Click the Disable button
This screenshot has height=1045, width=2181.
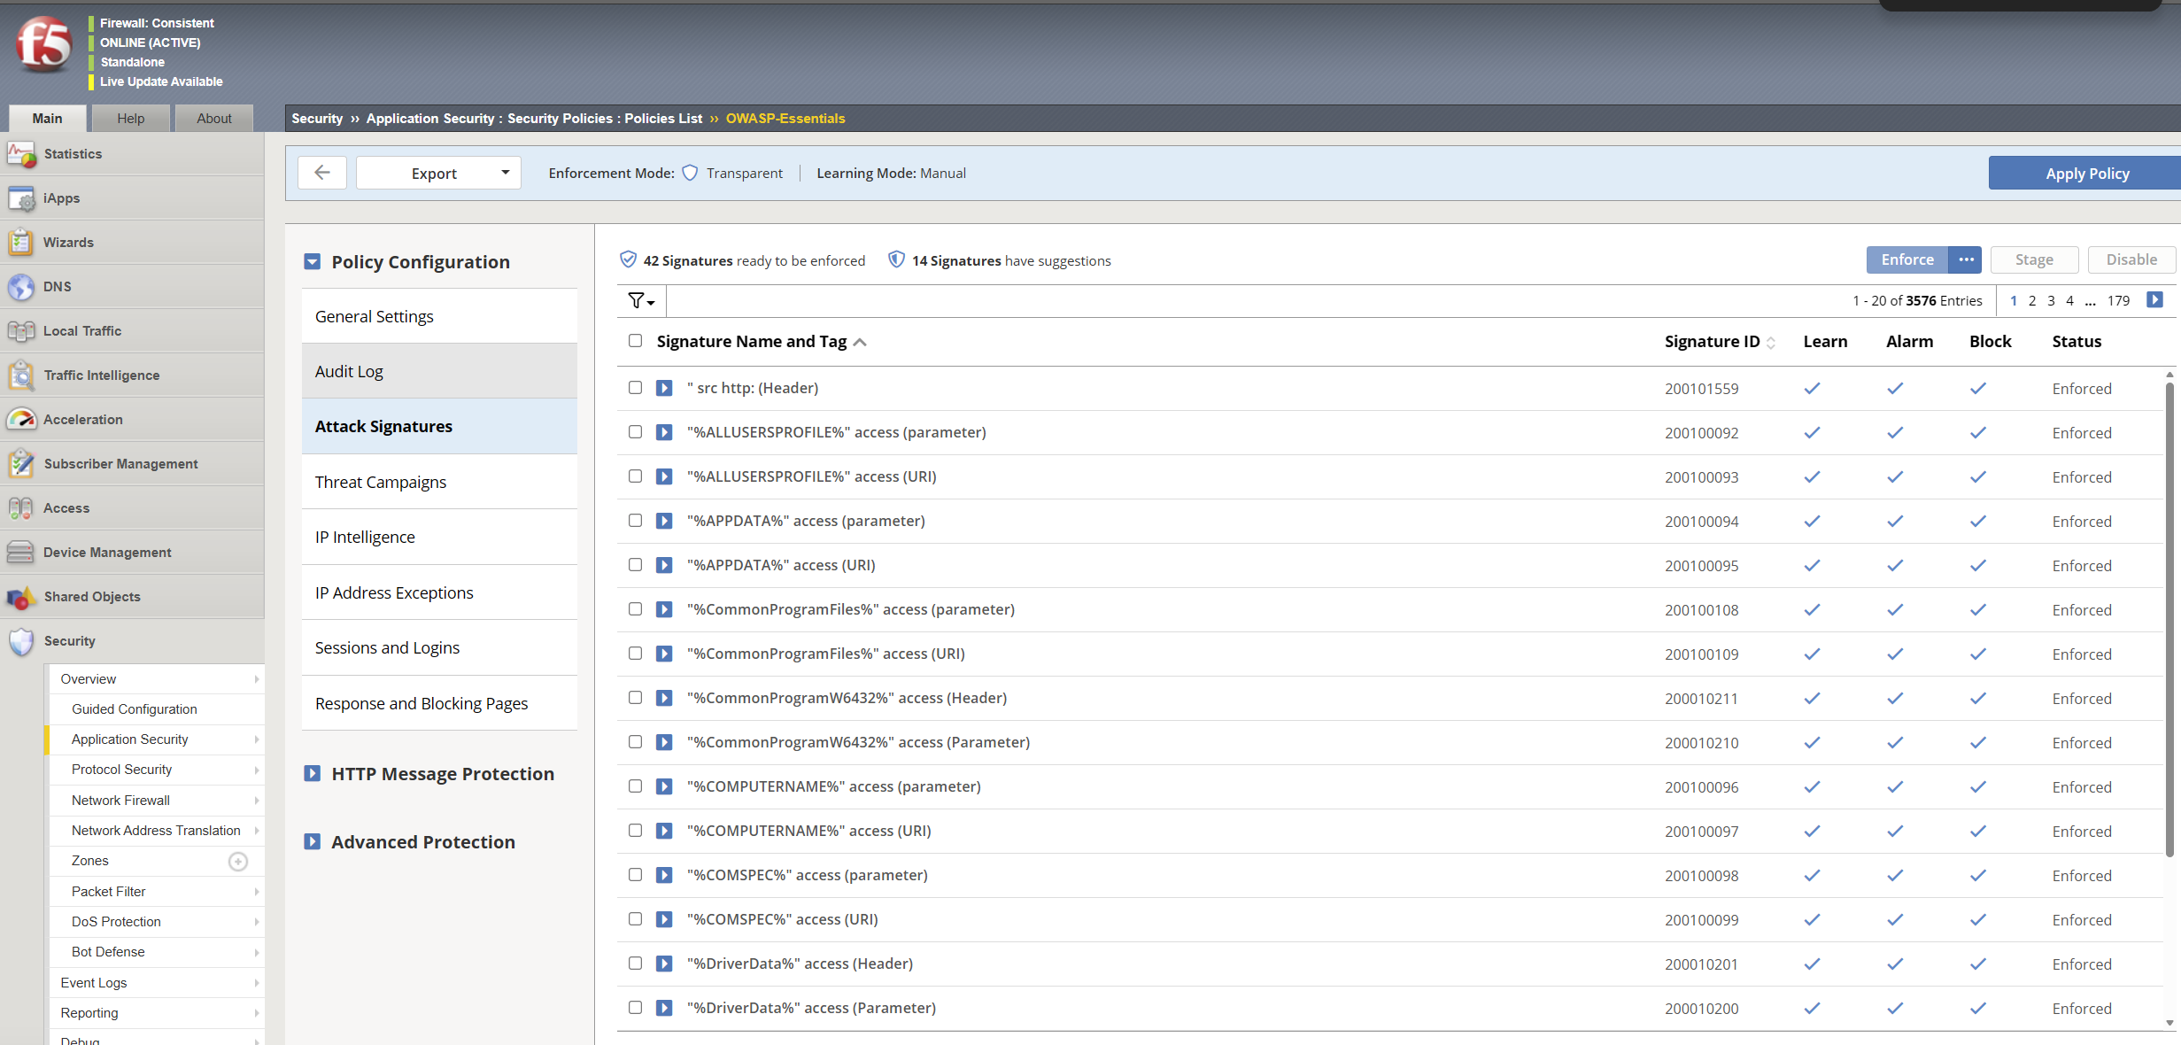(x=2131, y=259)
